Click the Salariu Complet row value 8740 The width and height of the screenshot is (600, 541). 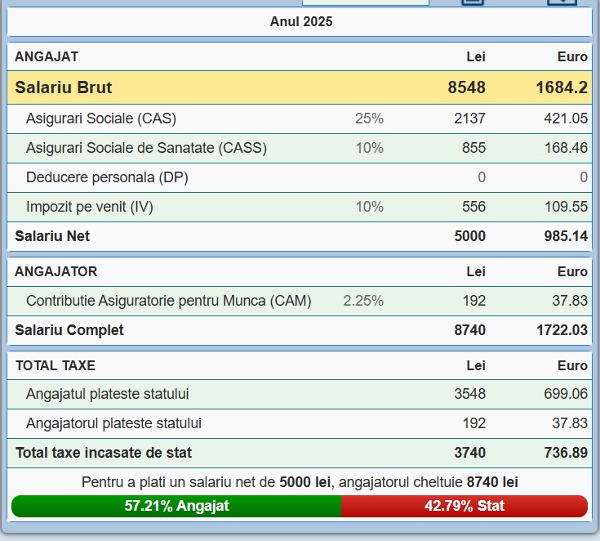(x=470, y=330)
